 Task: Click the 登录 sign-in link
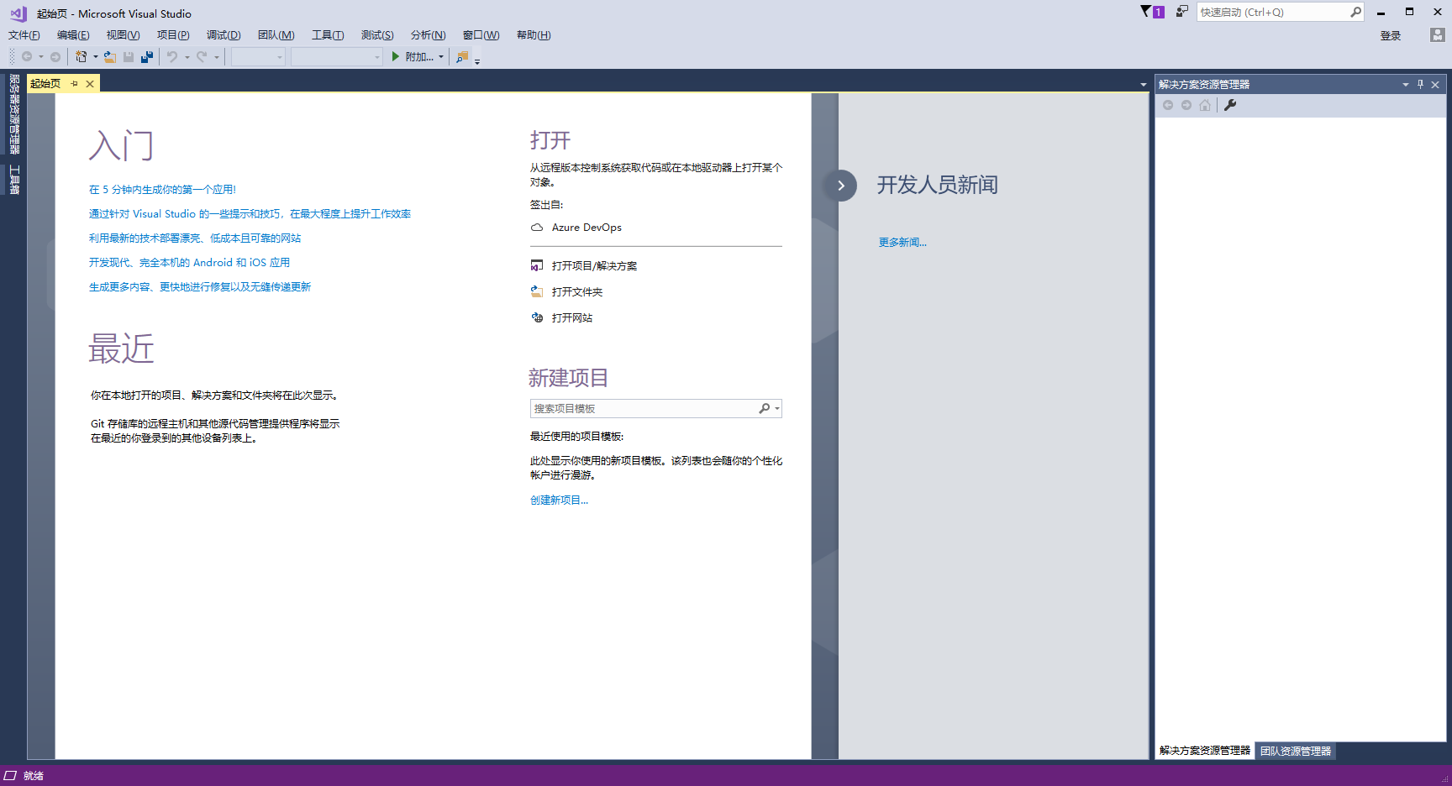pos(1391,36)
